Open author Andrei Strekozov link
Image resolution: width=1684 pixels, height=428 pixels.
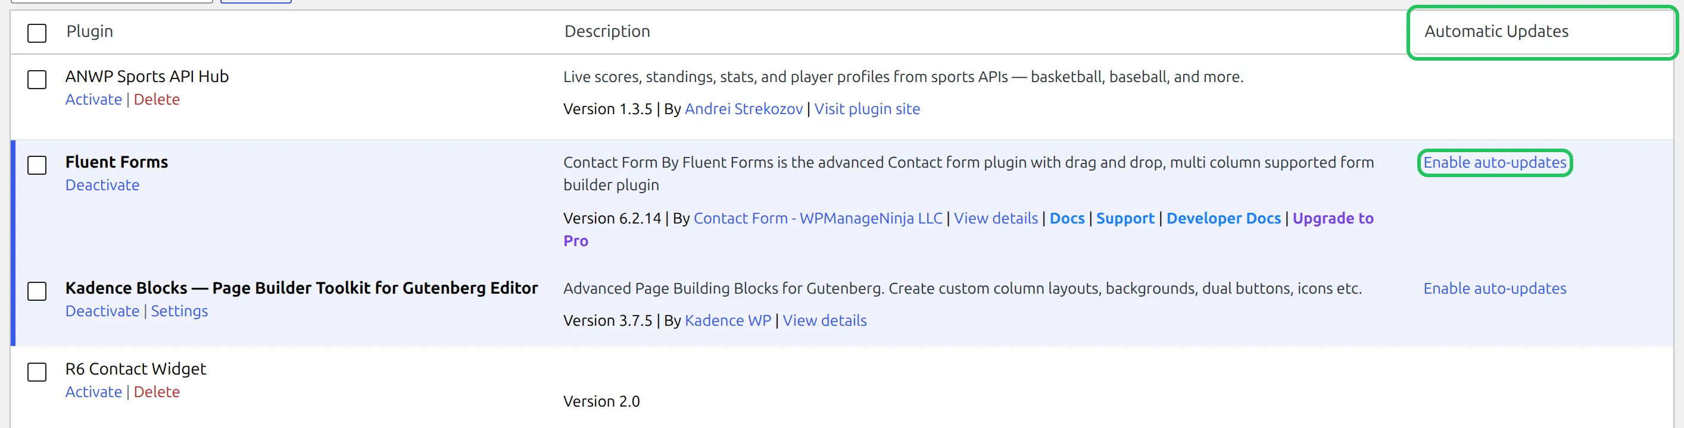point(744,109)
